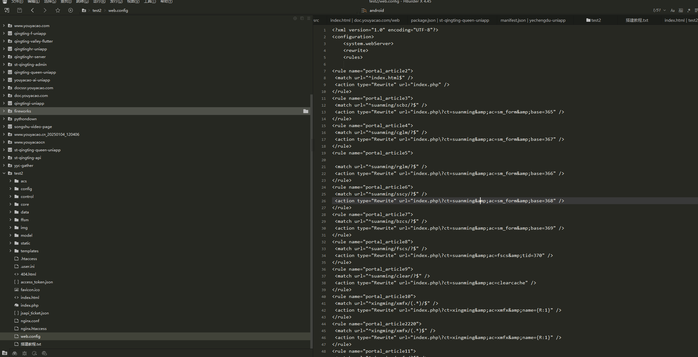Click on index.html file in sidebar

point(30,297)
